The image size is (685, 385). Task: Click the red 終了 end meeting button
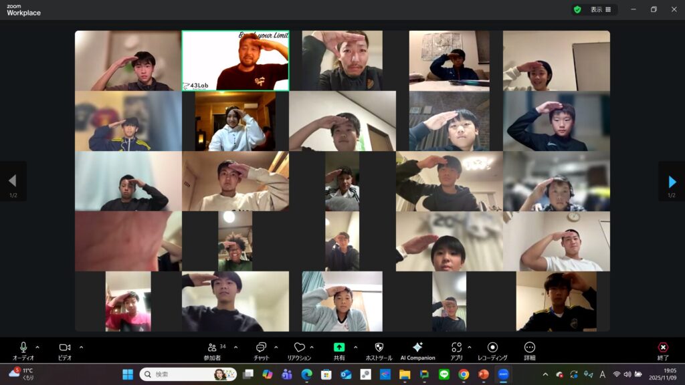coord(663,348)
